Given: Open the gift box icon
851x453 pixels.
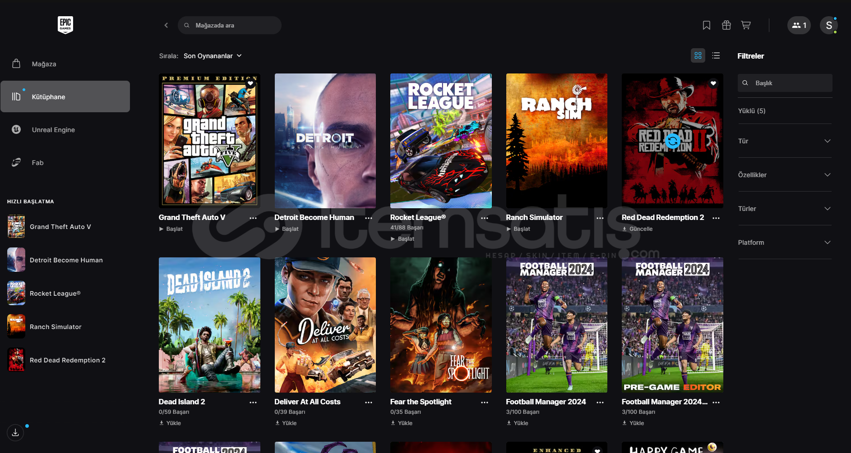Looking at the screenshot, I should [x=726, y=25].
